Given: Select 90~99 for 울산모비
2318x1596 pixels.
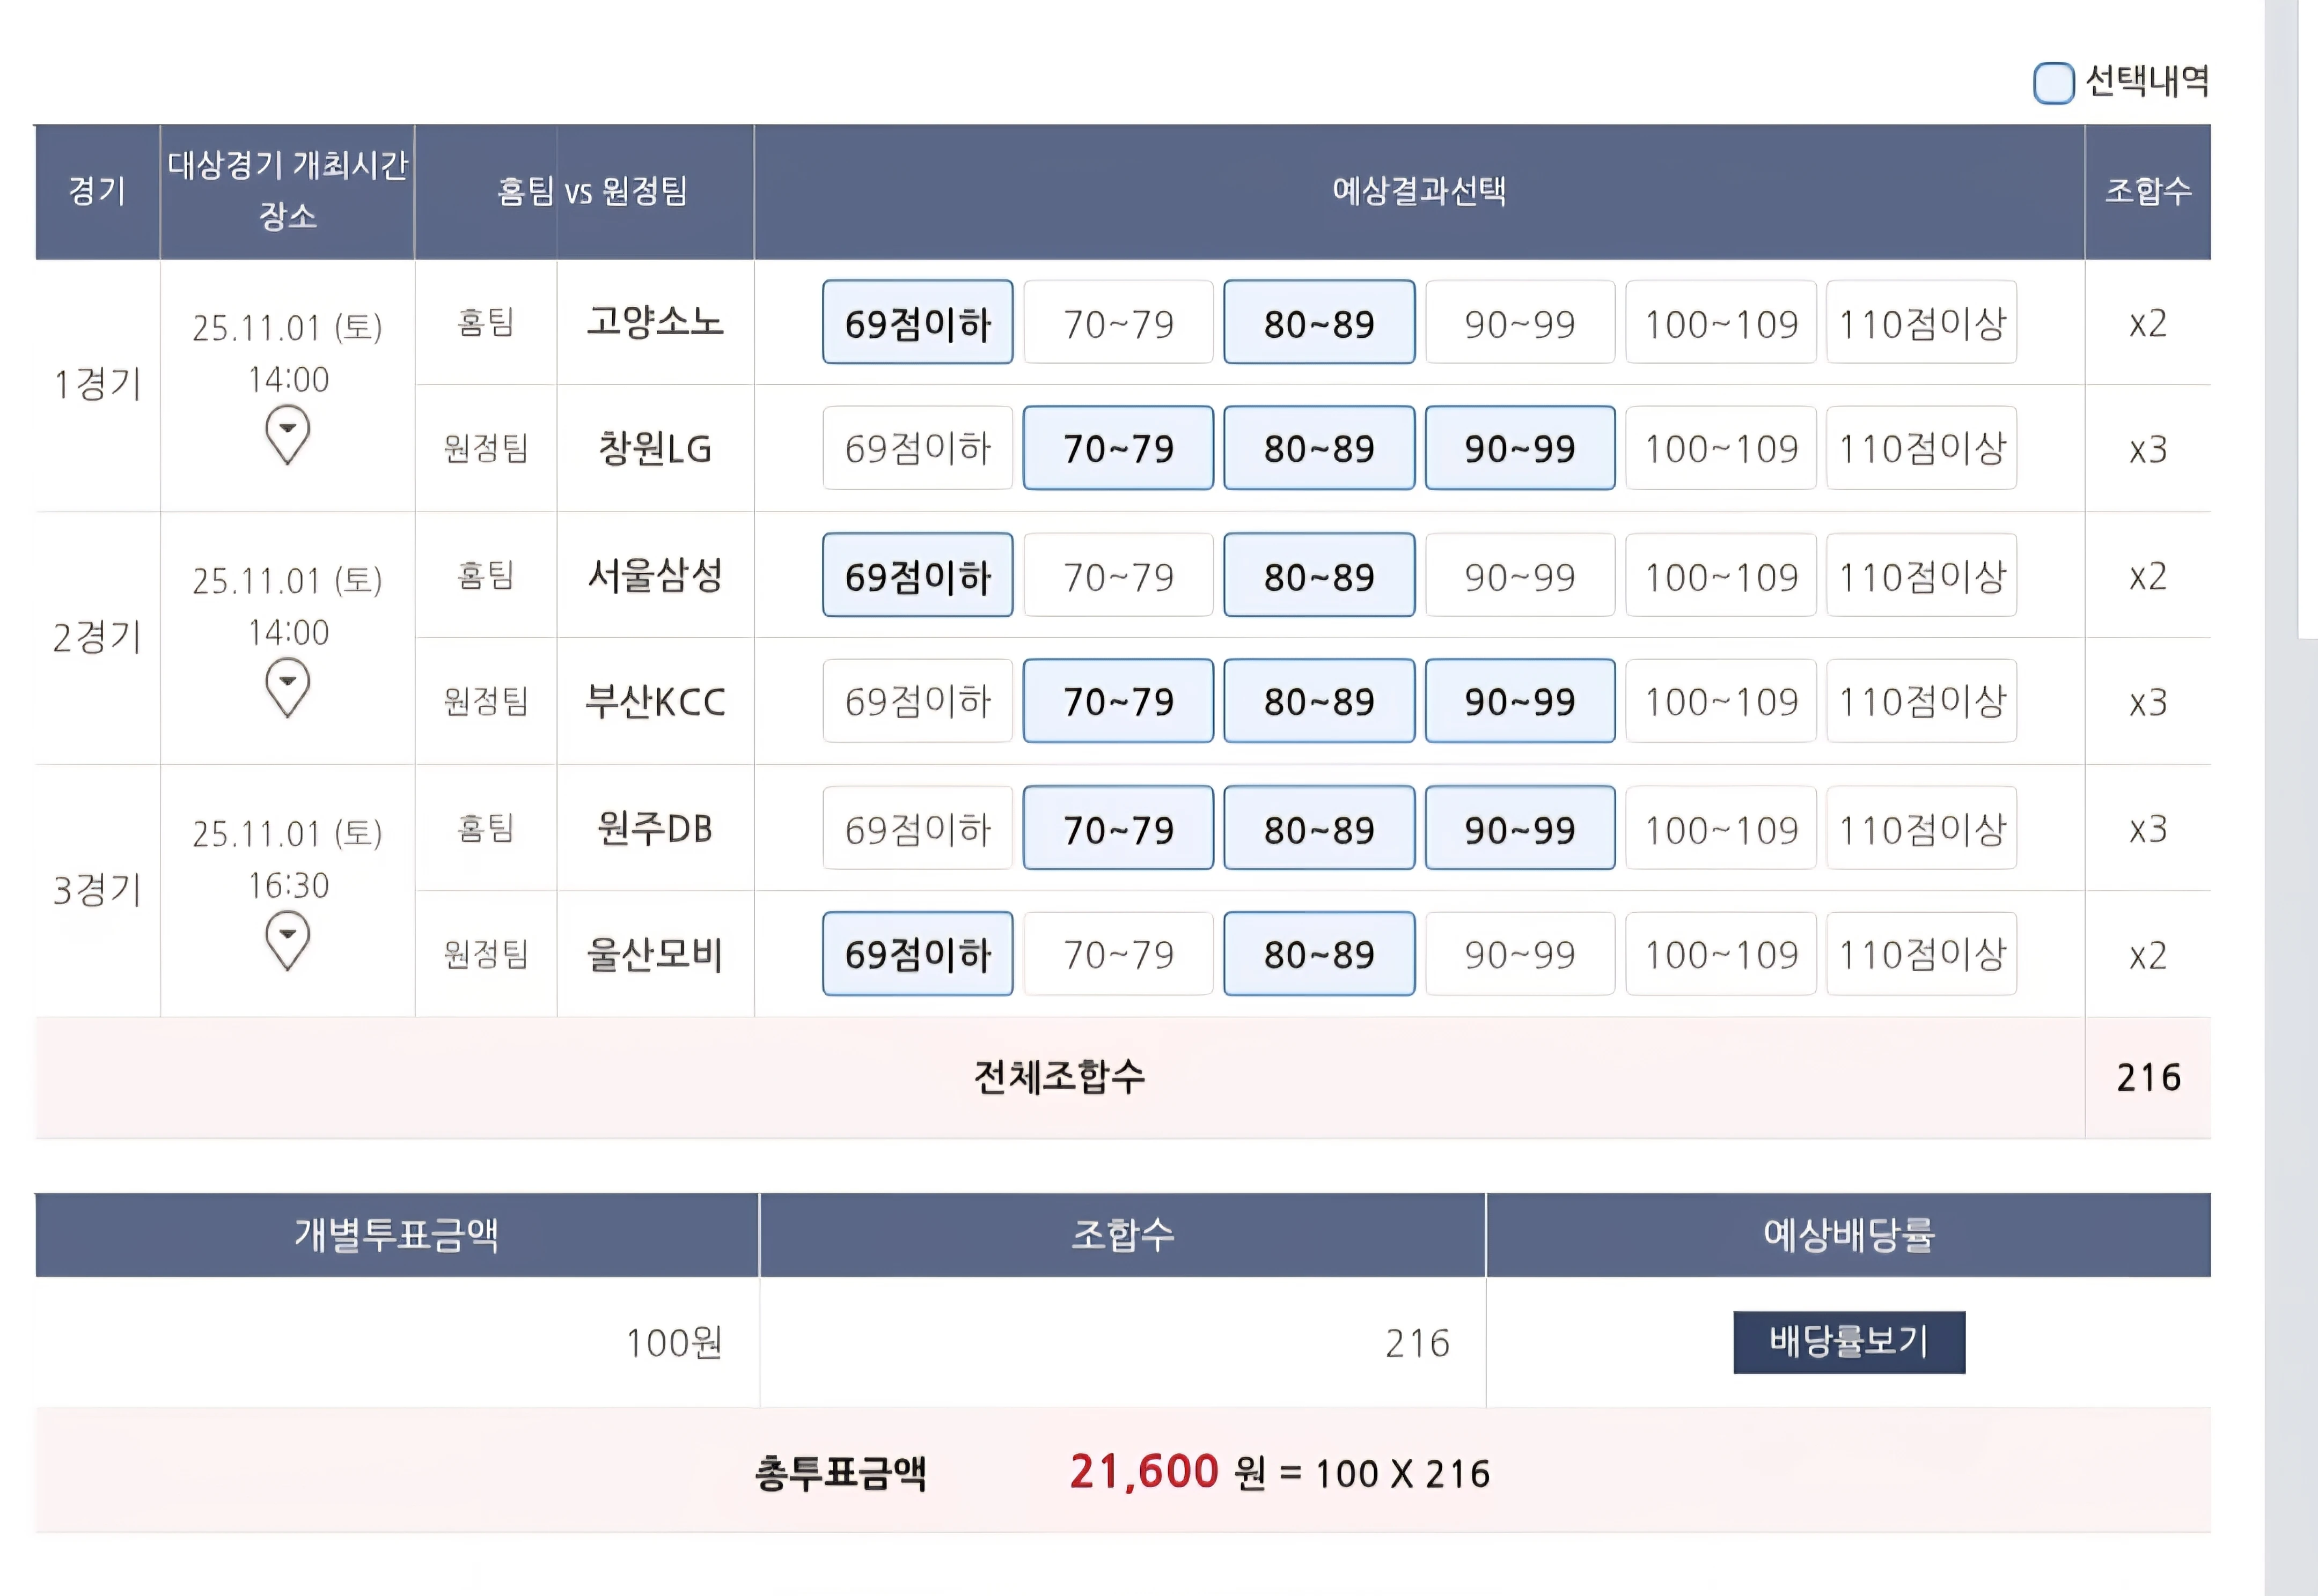Looking at the screenshot, I should pyautogui.click(x=1520, y=954).
